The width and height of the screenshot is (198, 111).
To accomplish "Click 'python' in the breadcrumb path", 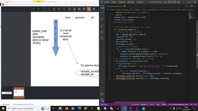I will pos(138,10).
